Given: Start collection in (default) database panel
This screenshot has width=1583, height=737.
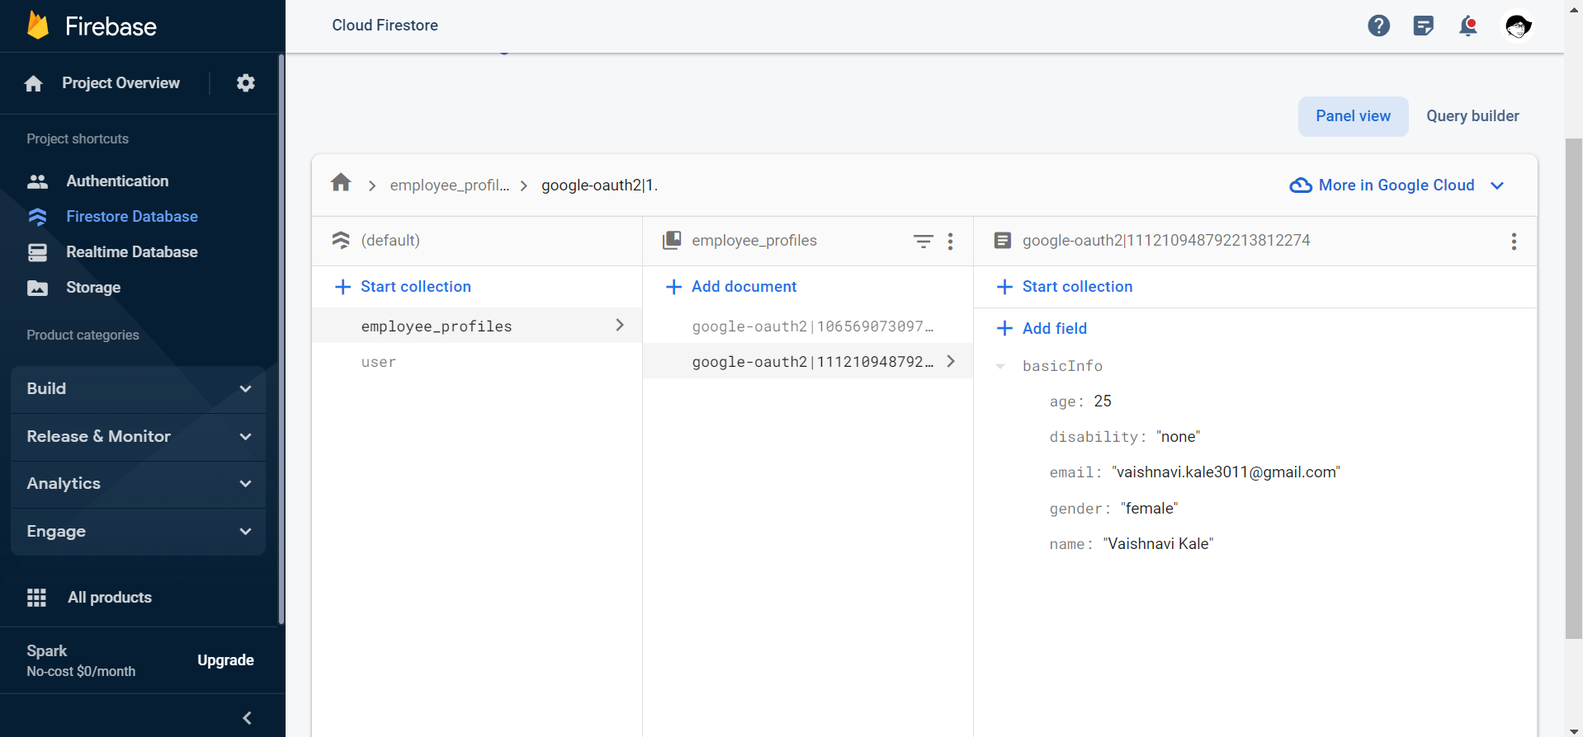Looking at the screenshot, I should point(403,287).
